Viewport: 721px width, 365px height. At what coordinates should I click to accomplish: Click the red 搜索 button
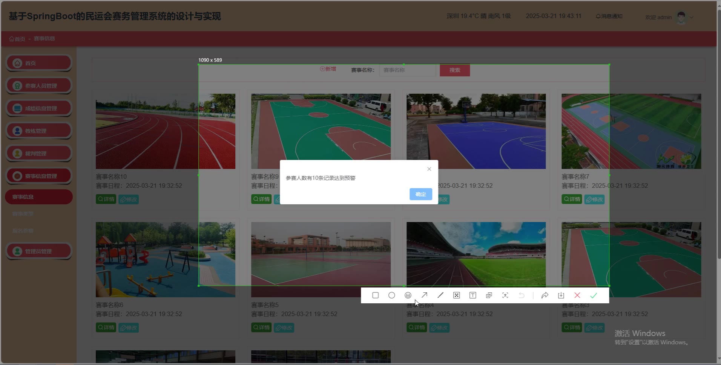(455, 70)
